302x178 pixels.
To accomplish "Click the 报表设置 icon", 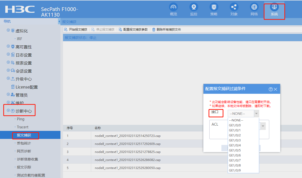I will [13, 63].
